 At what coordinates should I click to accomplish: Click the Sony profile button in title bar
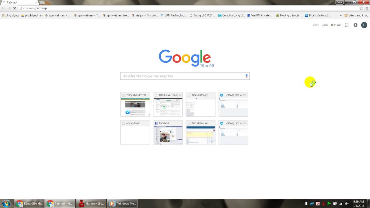(339, 2)
